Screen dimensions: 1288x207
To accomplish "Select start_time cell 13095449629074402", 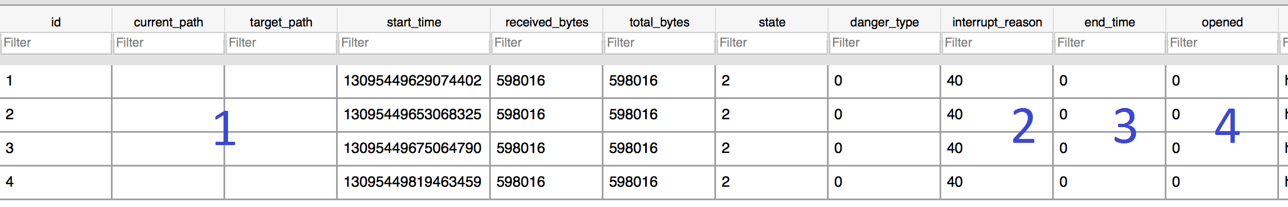I will [414, 81].
